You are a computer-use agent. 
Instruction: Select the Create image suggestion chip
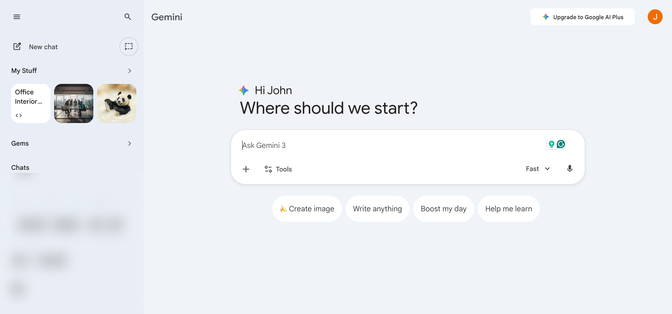[x=307, y=209]
